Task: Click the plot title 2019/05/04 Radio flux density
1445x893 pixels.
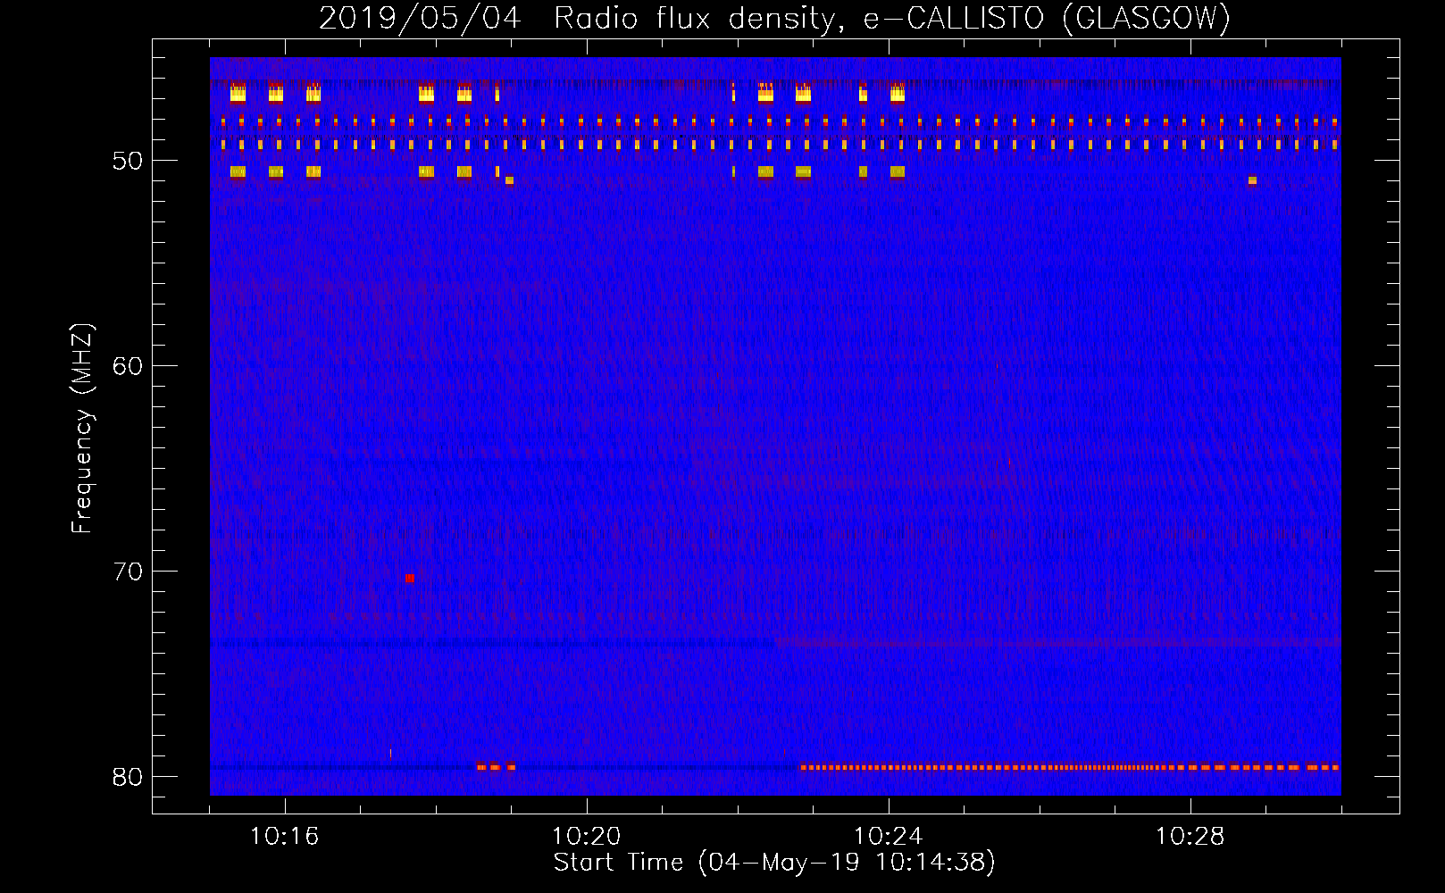Action: (774, 19)
